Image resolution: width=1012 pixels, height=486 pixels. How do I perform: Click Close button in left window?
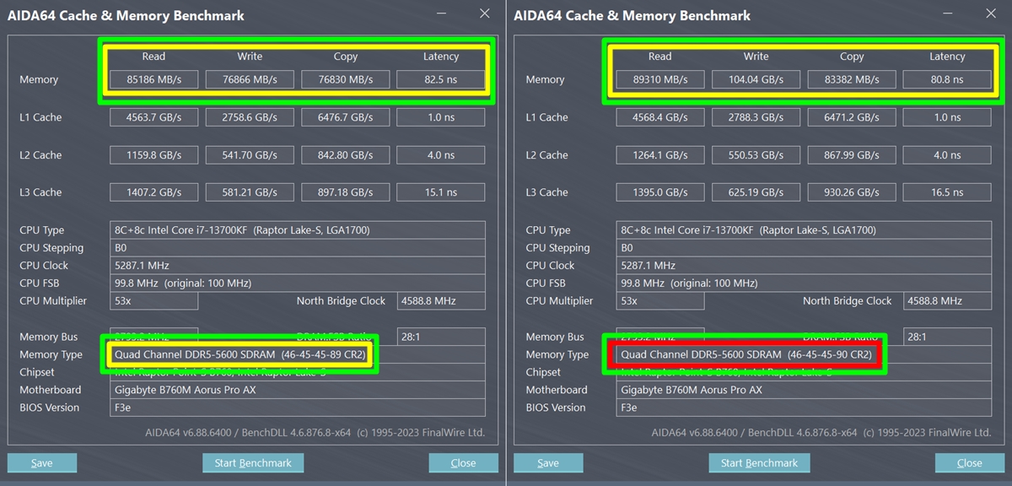(x=463, y=462)
